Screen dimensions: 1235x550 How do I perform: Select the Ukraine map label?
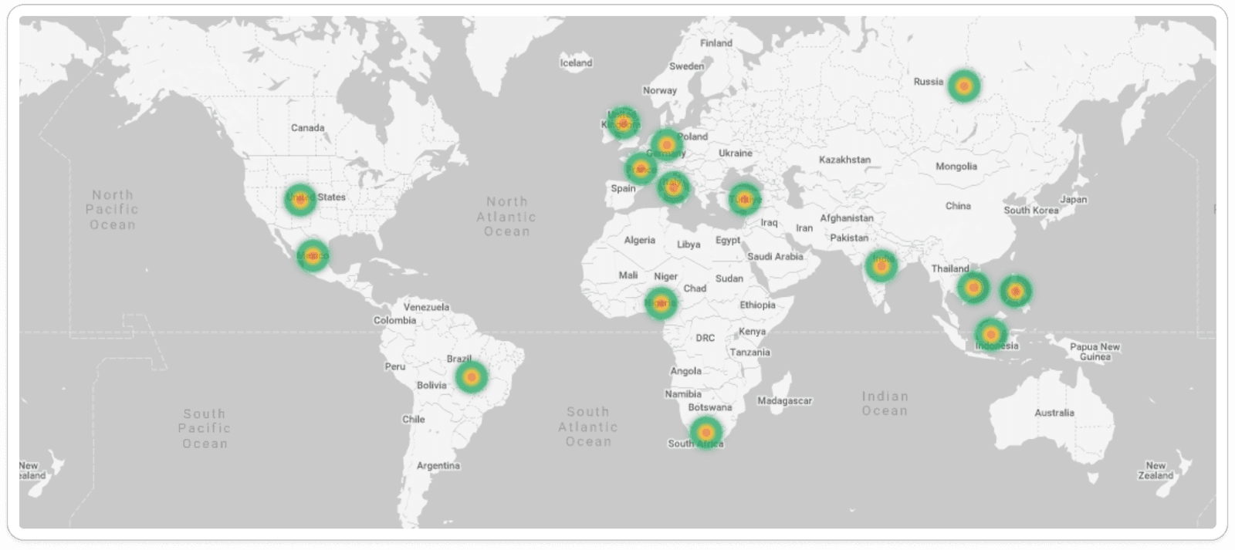735,154
